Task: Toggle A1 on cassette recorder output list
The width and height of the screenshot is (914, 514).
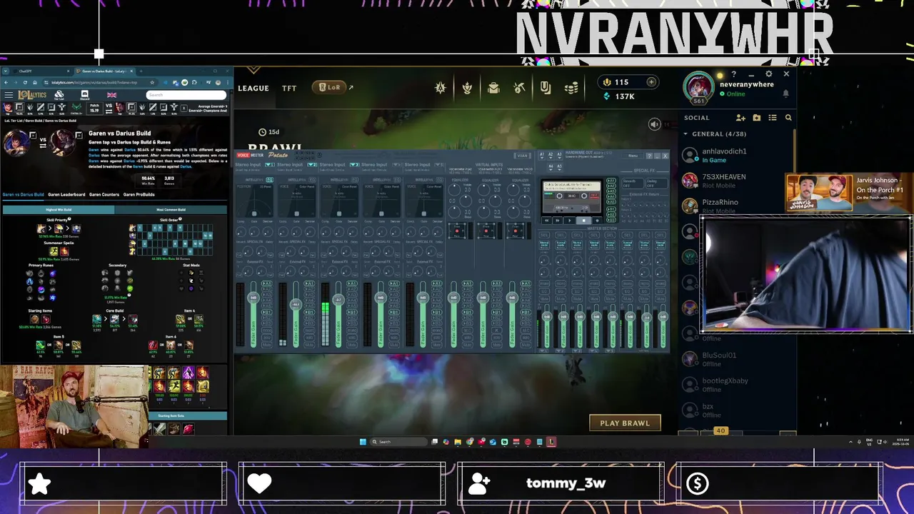Action: [x=611, y=181]
